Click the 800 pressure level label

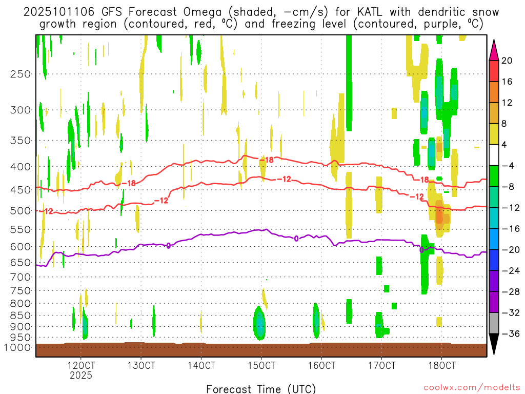click(x=21, y=304)
